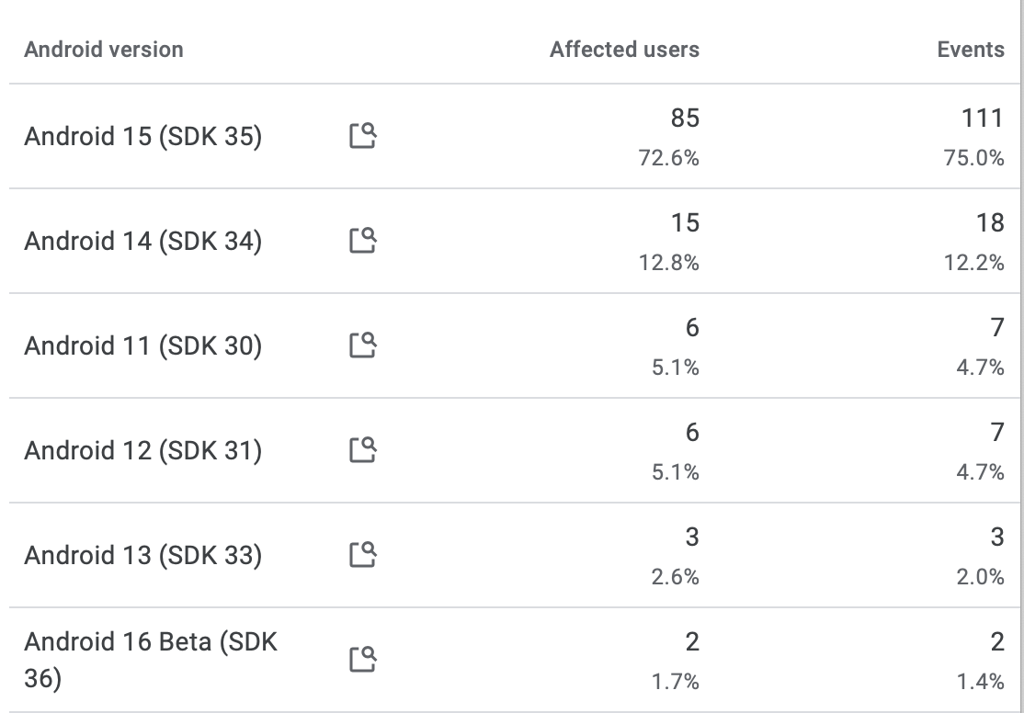This screenshot has height=713, width=1024.
Task: Click the 12.2% events percentage
Action: tap(973, 263)
